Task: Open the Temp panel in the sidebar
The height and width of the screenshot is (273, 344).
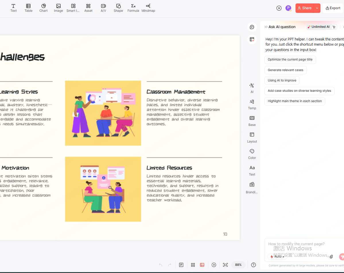Action: tap(252, 104)
